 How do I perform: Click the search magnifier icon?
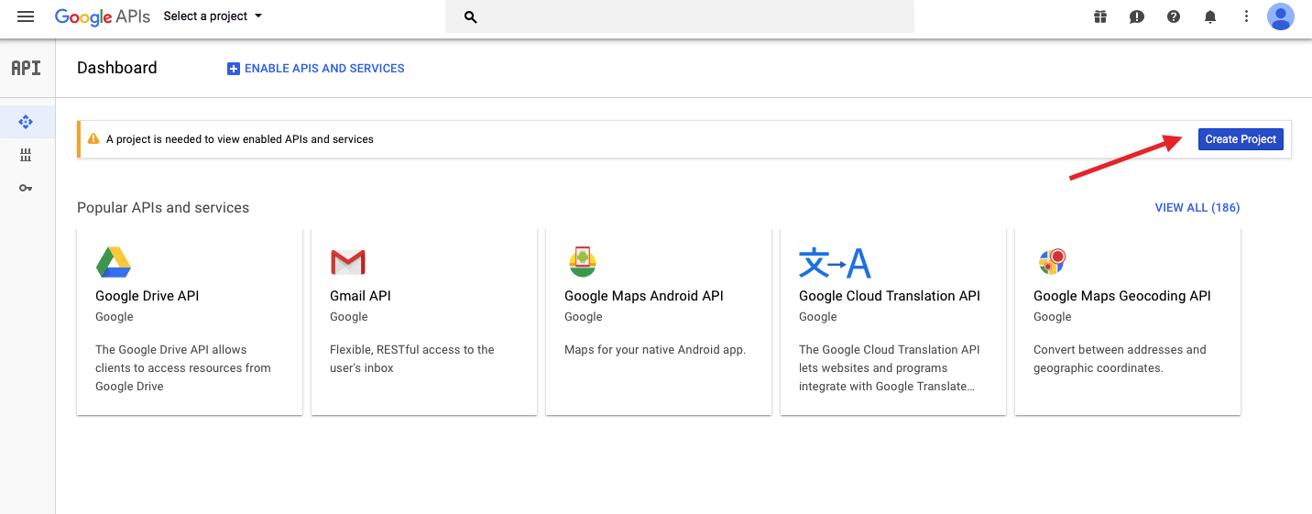(x=471, y=16)
